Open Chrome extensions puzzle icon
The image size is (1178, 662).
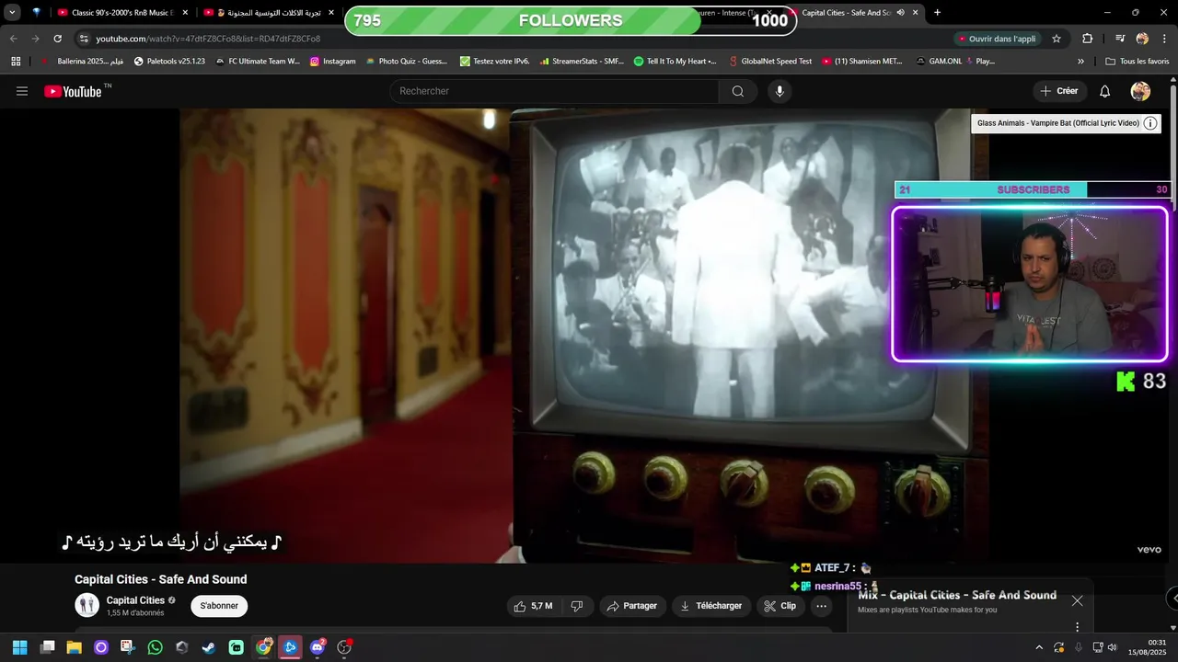[x=1088, y=39]
